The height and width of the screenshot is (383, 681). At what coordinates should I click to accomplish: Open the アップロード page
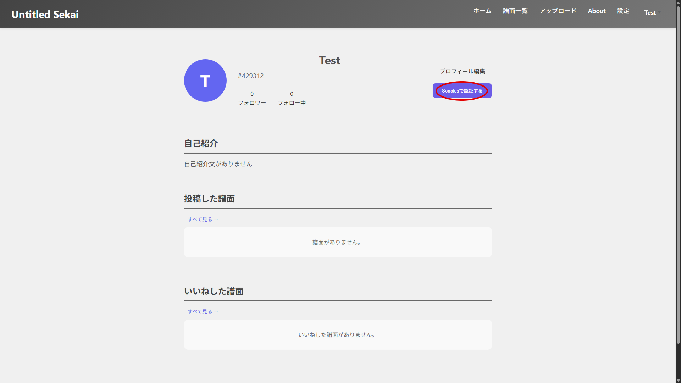tap(558, 11)
